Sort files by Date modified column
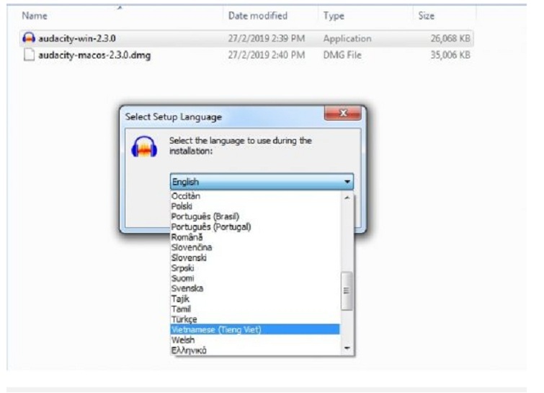The height and width of the screenshot is (393, 544). point(257,15)
